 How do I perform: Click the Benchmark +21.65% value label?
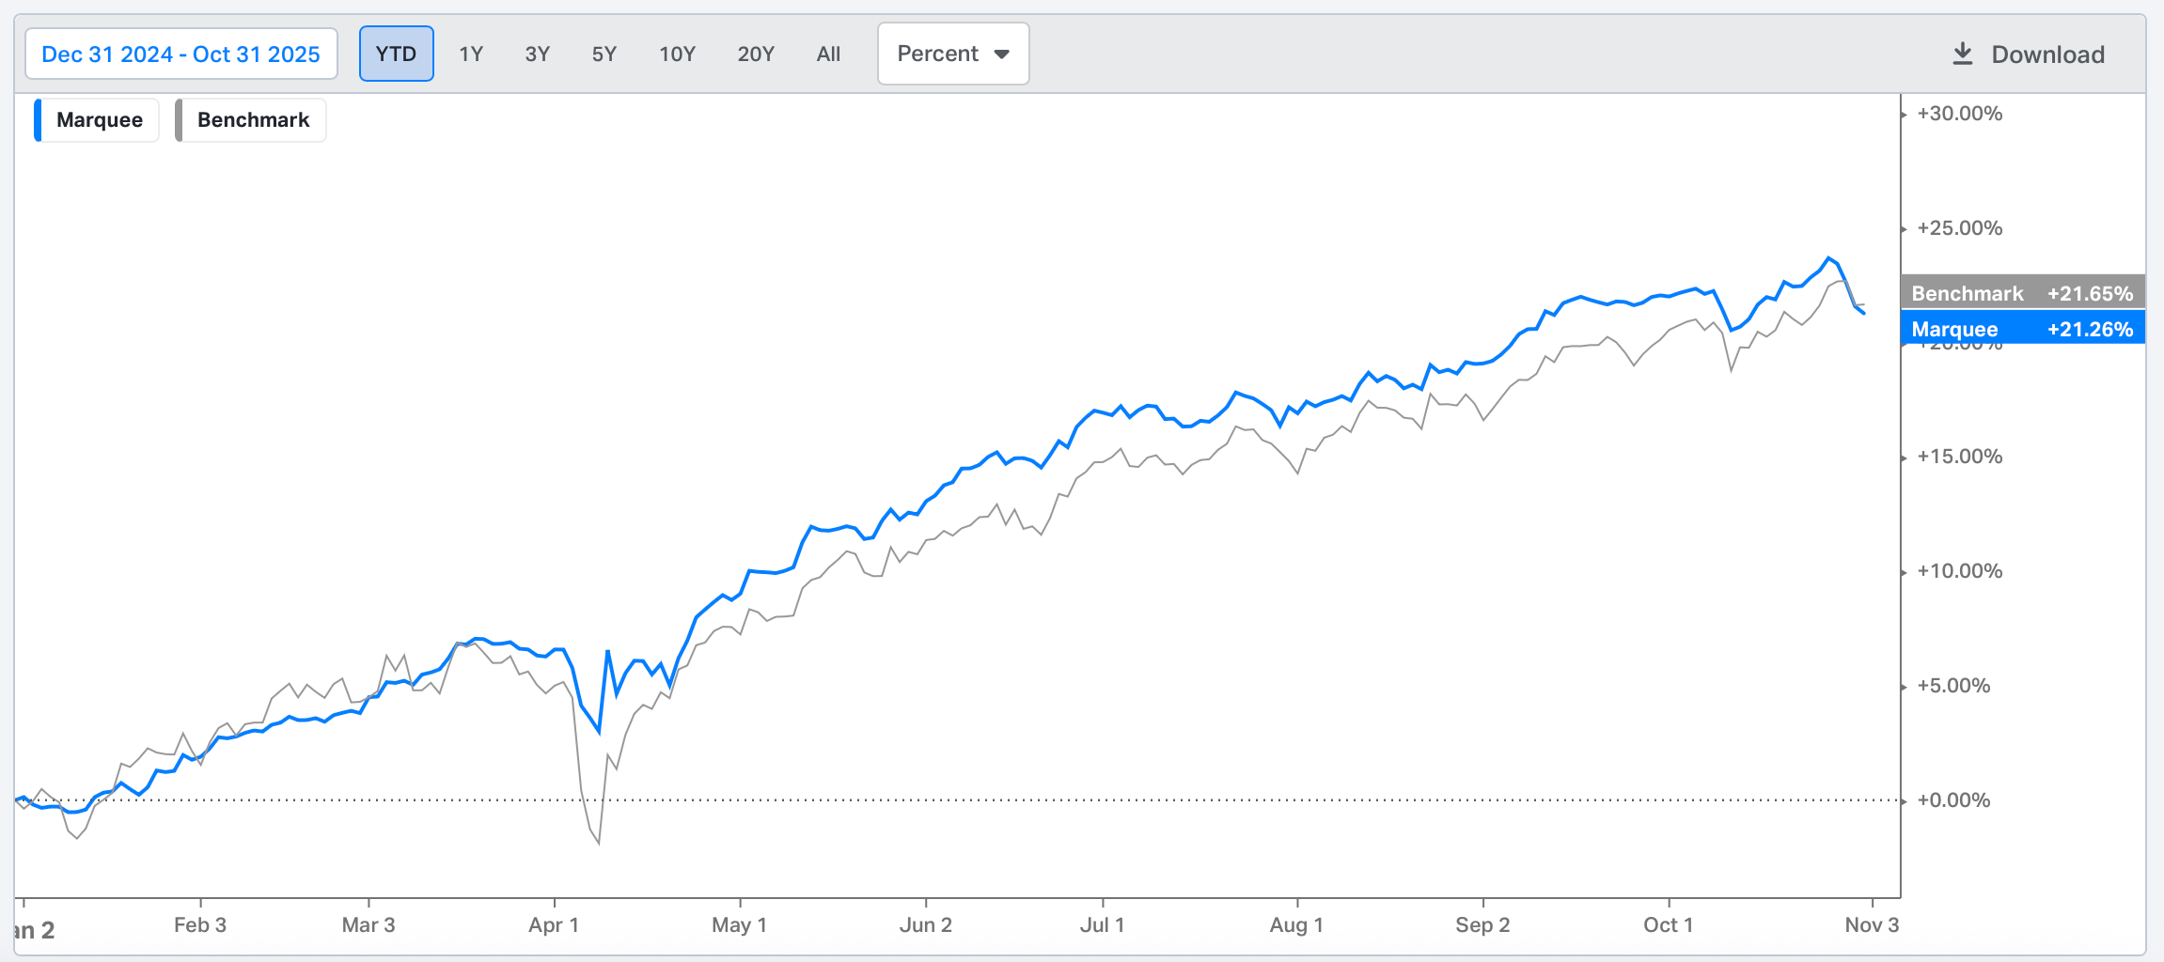[x=2023, y=293]
